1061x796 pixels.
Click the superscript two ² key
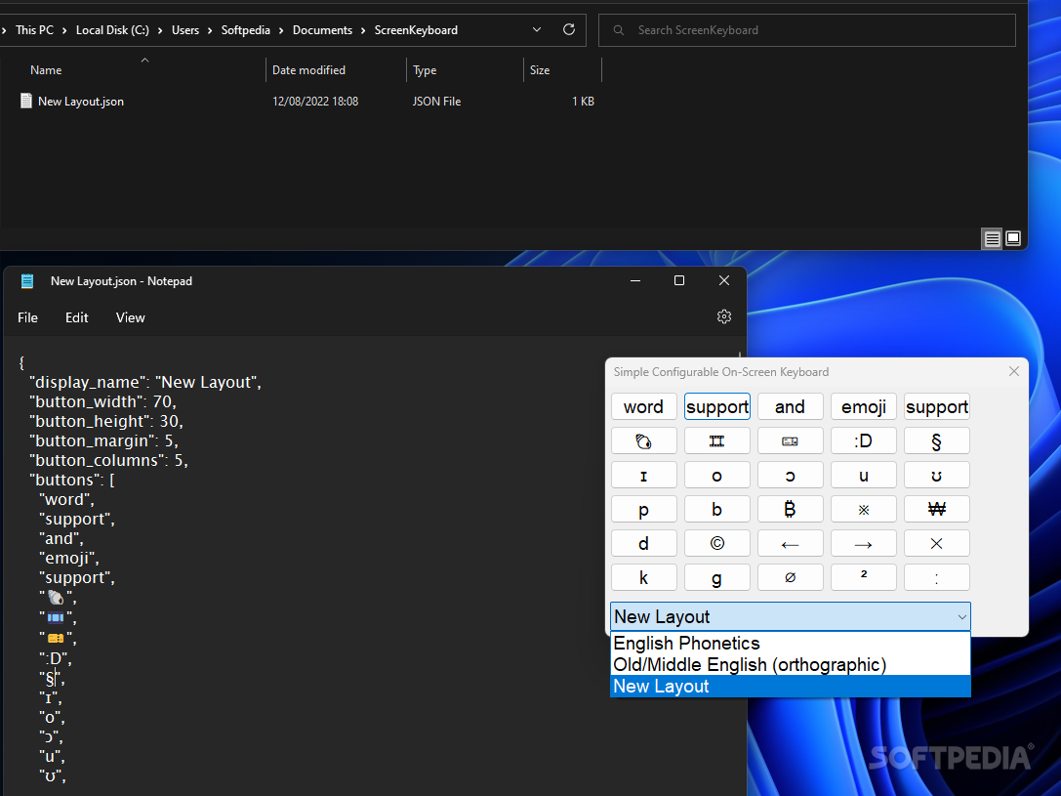click(x=864, y=577)
